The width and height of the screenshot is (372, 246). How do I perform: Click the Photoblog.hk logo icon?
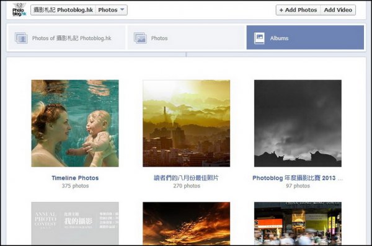(x=19, y=10)
